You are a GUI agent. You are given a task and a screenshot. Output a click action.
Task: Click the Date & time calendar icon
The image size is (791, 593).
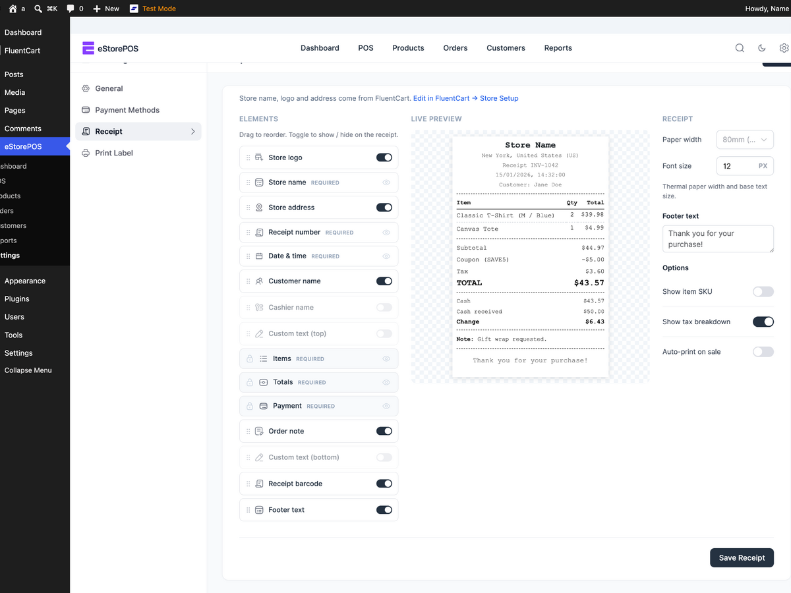259,256
